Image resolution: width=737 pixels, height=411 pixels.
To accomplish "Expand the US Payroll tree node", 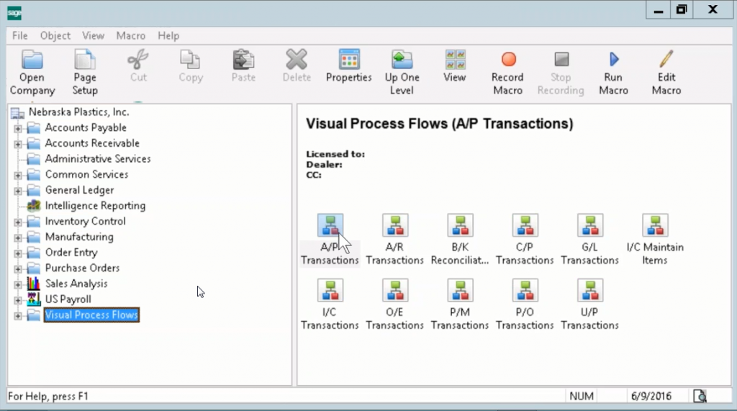I will 18,299.
